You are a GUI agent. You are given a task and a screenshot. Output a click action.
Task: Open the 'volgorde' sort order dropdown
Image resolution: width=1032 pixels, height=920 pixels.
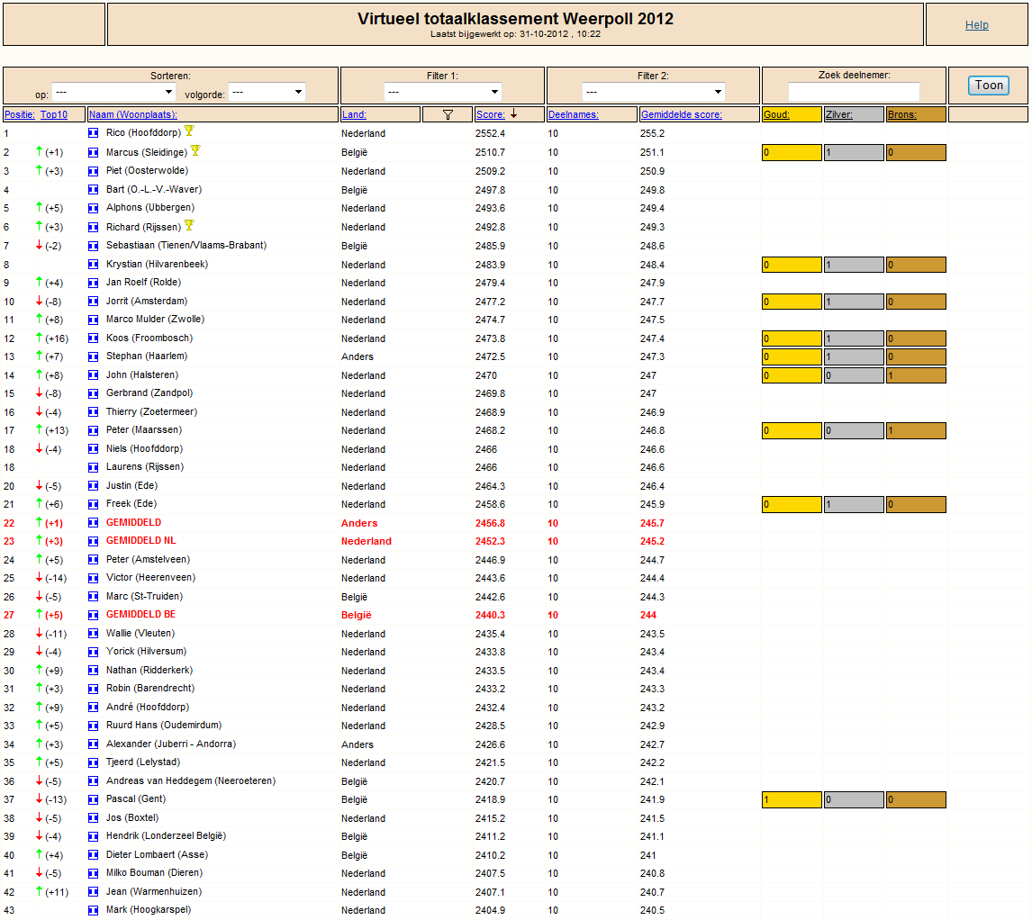[266, 92]
